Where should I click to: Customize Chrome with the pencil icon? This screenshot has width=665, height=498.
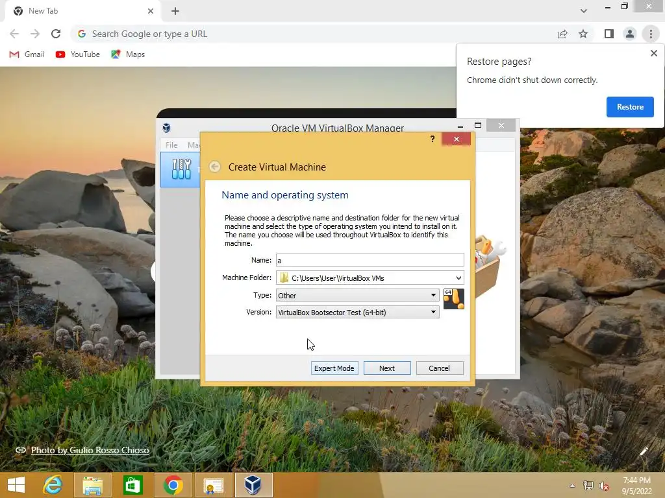point(644,451)
